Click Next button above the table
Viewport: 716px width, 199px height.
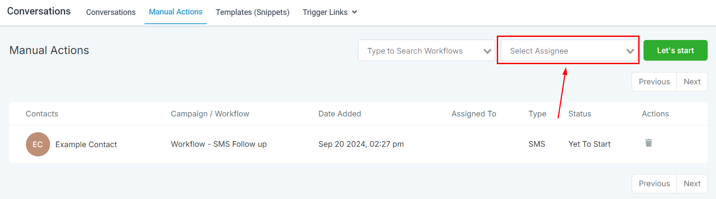(x=692, y=82)
